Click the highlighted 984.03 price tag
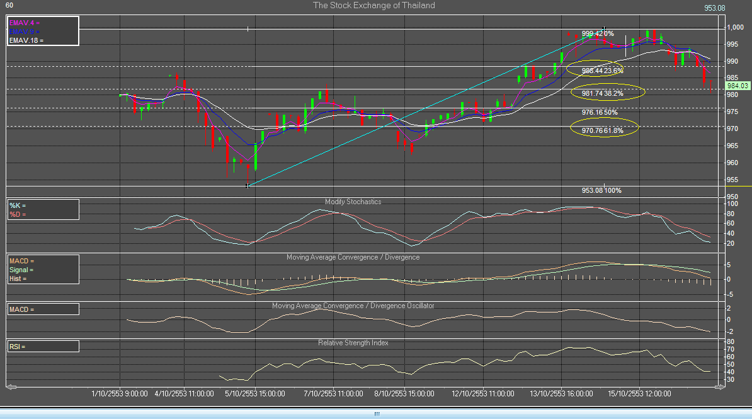 pos(738,86)
